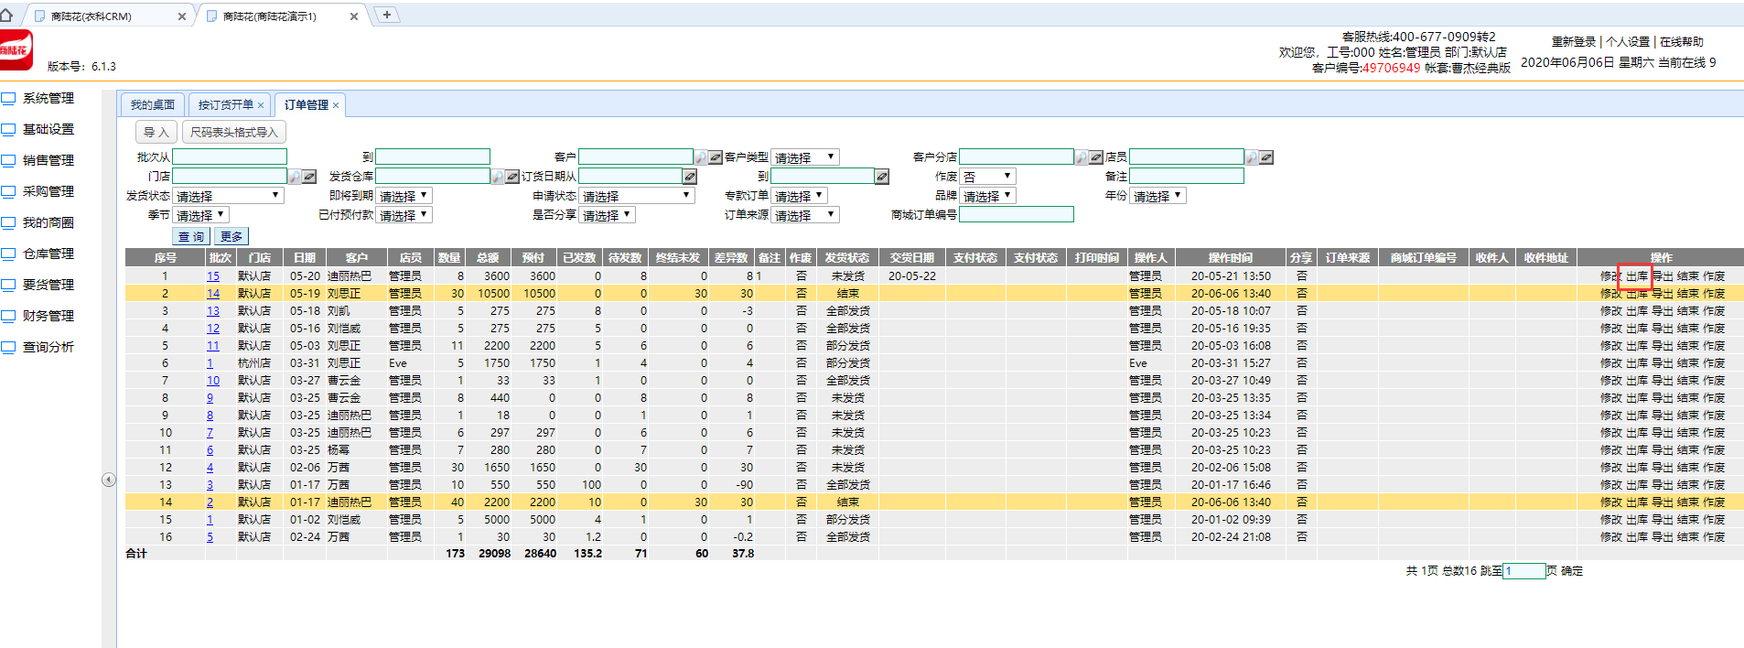The width and height of the screenshot is (1744, 648).
Task: Open lookup magnifier beside 客户分店 field
Action: (x=1082, y=157)
